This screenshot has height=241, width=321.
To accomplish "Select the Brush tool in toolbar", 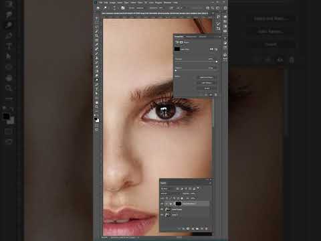I will (96, 54).
